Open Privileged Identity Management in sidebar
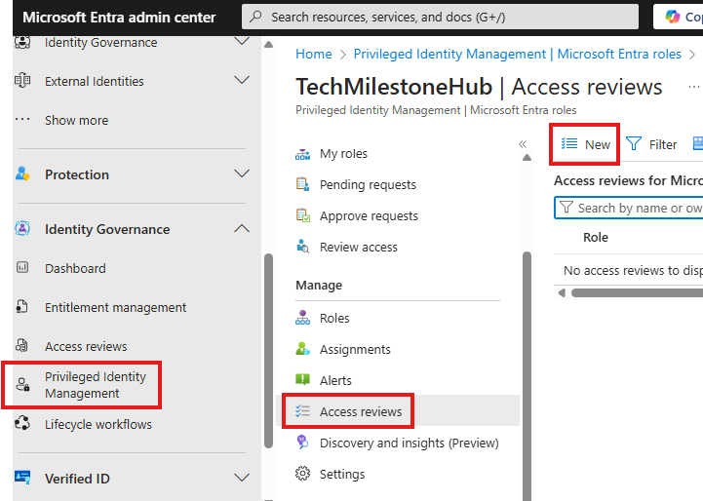The height and width of the screenshot is (501, 703). [x=95, y=385]
